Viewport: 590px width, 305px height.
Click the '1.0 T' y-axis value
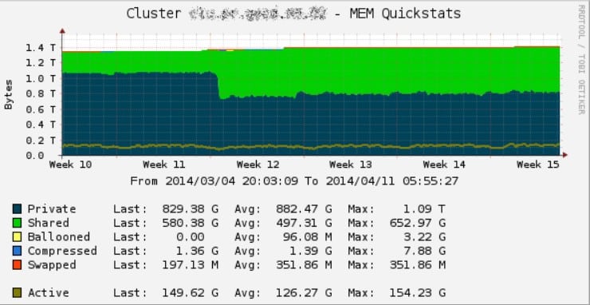[x=41, y=78]
